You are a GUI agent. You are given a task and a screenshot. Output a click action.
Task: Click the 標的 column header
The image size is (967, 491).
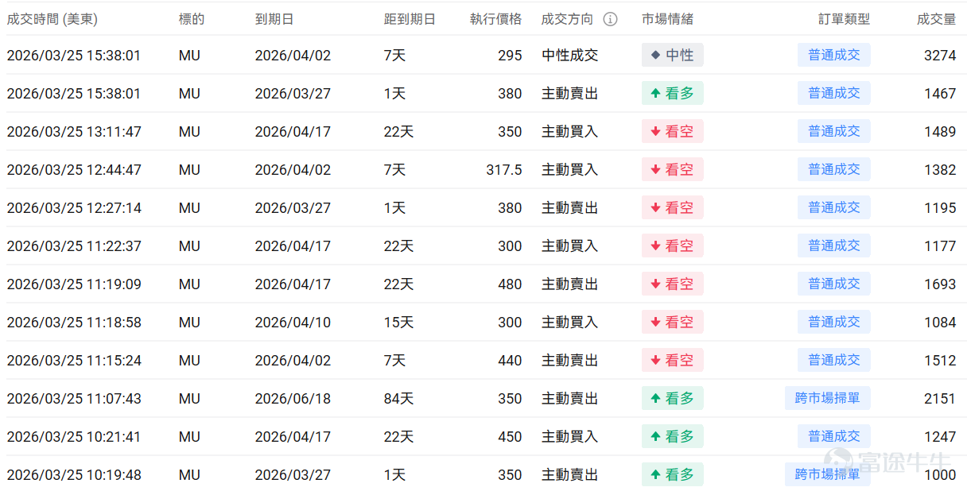192,19
